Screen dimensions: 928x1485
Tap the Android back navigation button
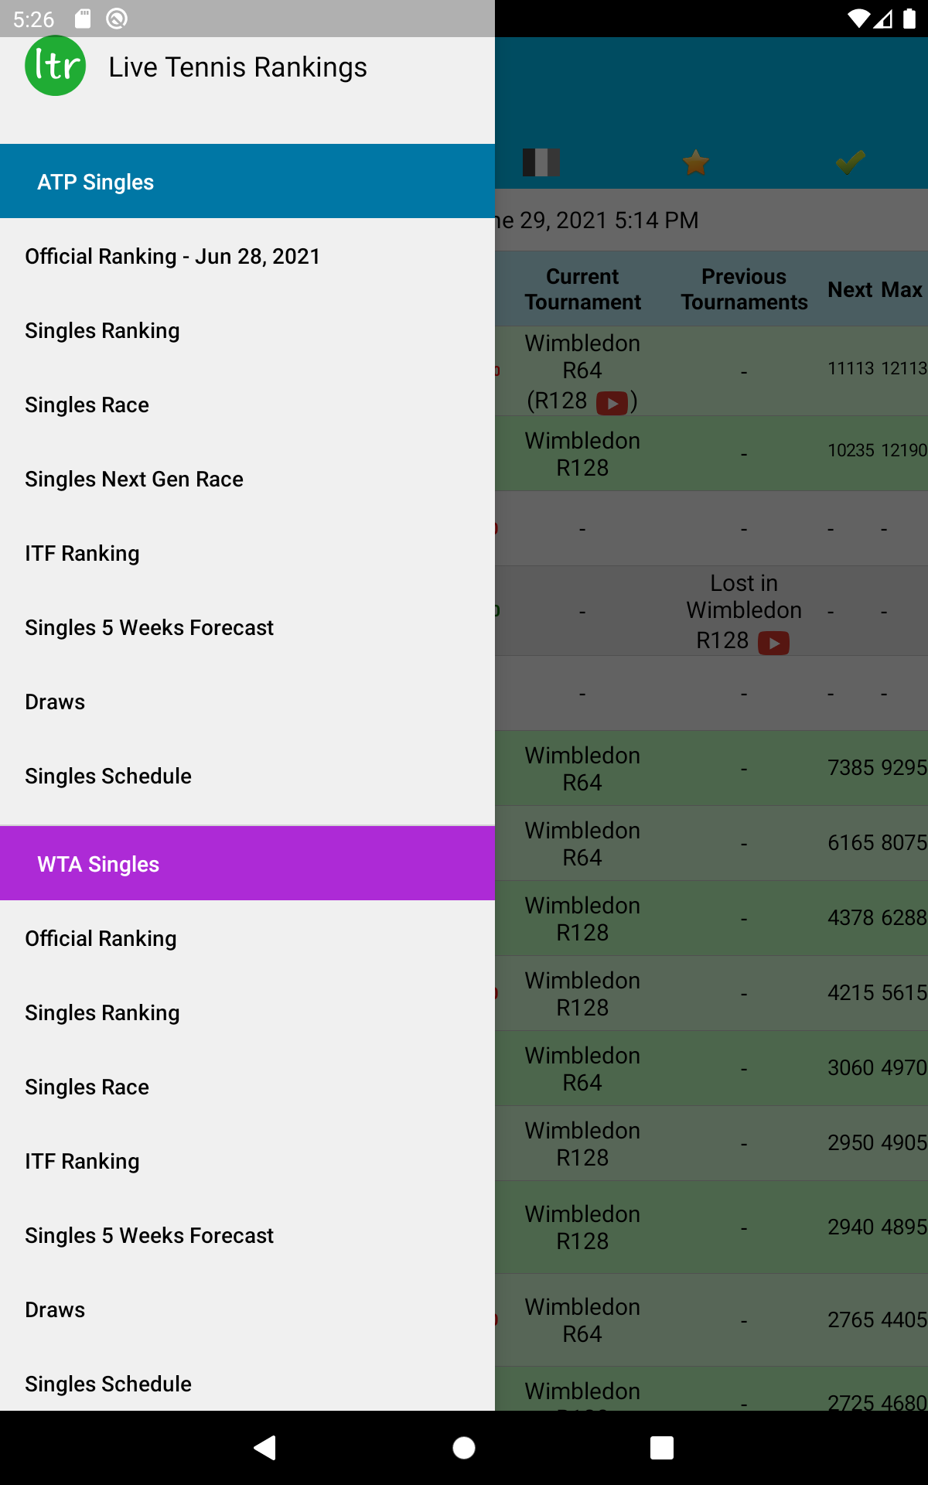tap(265, 1447)
